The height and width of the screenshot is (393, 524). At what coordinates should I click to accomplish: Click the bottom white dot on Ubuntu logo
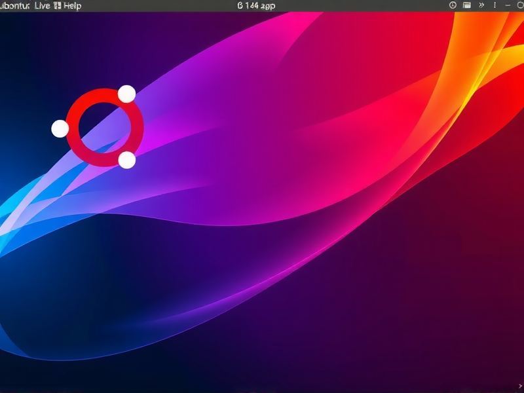pos(127,160)
